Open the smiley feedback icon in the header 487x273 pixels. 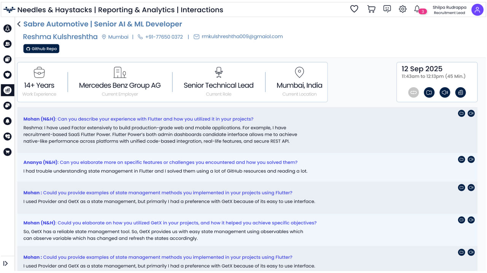click(387, 9)
